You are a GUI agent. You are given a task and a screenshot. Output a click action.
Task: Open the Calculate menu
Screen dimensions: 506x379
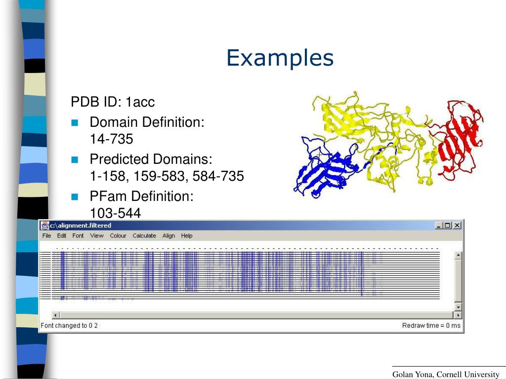[144, 235]
